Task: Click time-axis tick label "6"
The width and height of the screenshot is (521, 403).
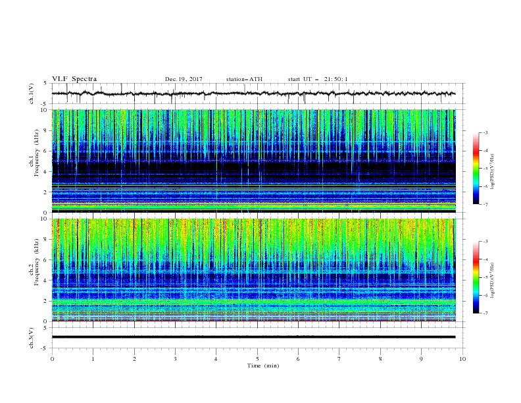Action: 298,359
